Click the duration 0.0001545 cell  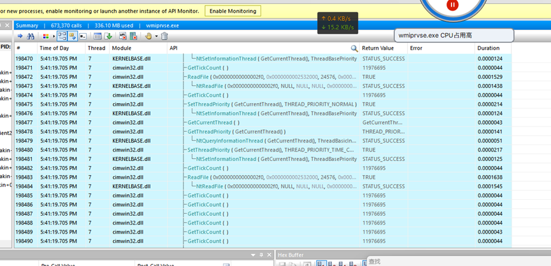coord(490,186)
